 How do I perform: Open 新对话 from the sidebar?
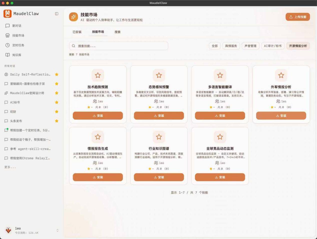pos(17,26)
